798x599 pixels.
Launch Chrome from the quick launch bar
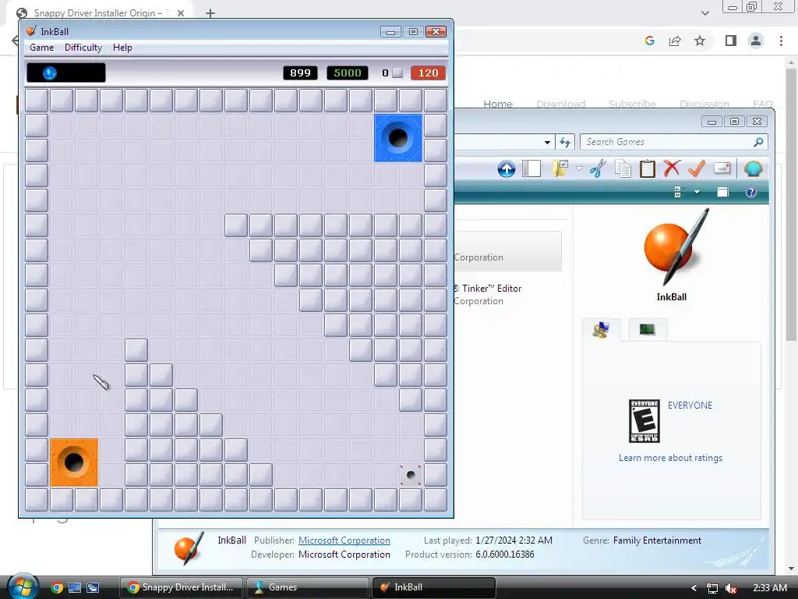(57, 587)
